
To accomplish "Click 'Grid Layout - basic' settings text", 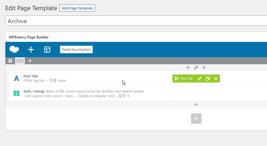I will pyautogui.click(x=59, y=96).
